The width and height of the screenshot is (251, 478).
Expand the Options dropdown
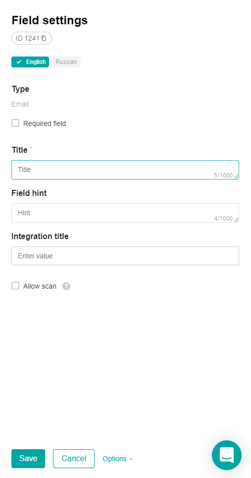118,459
